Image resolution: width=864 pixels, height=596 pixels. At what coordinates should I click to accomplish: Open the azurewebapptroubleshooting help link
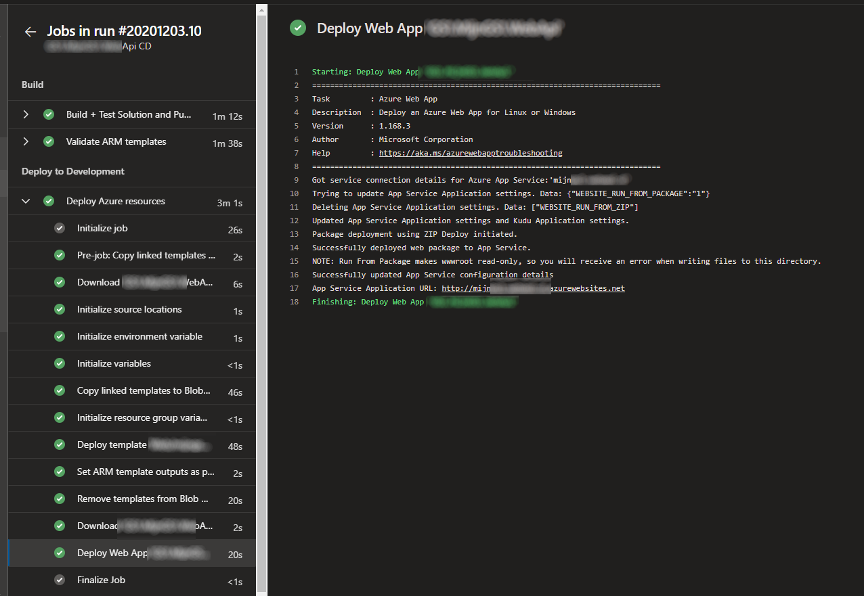[471, 153]
